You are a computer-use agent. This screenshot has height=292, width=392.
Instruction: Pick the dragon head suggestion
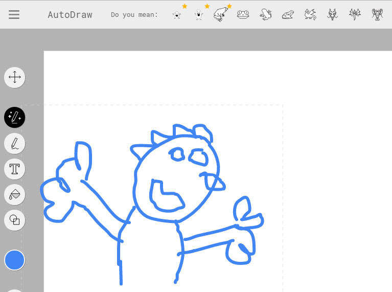point(332,14)
